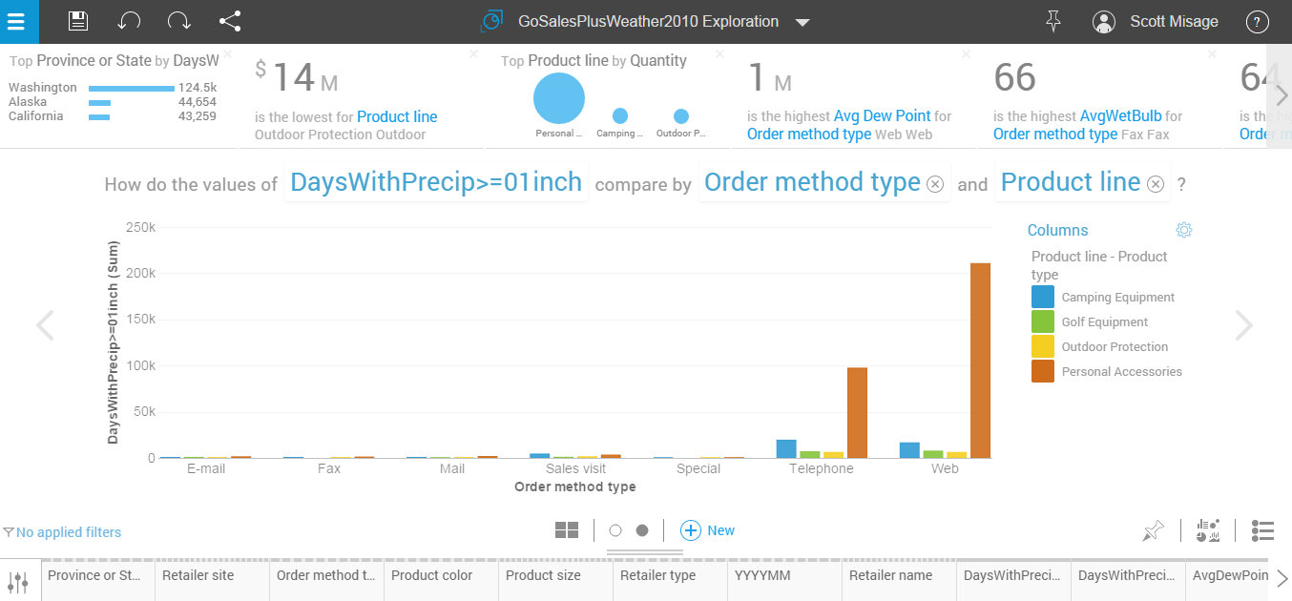Select the Order method type data column header
The width and height of the screenshot is (1292, 601).
coord(326,581)
